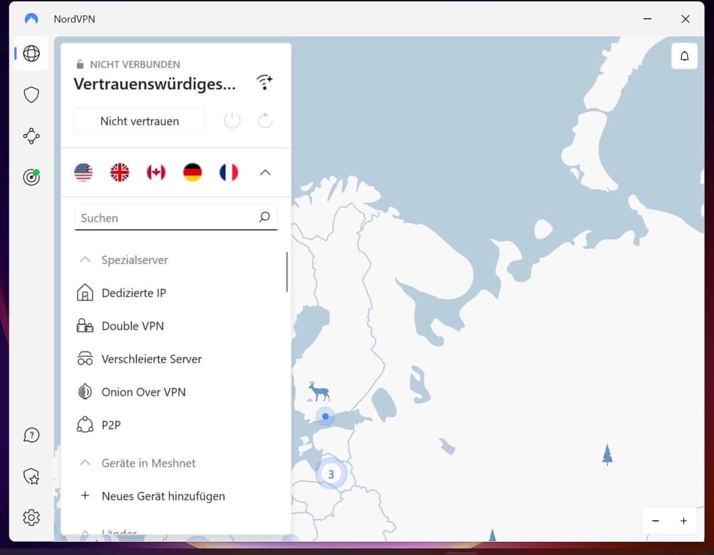Open the globe map view in sidebar

click(31, 53)
